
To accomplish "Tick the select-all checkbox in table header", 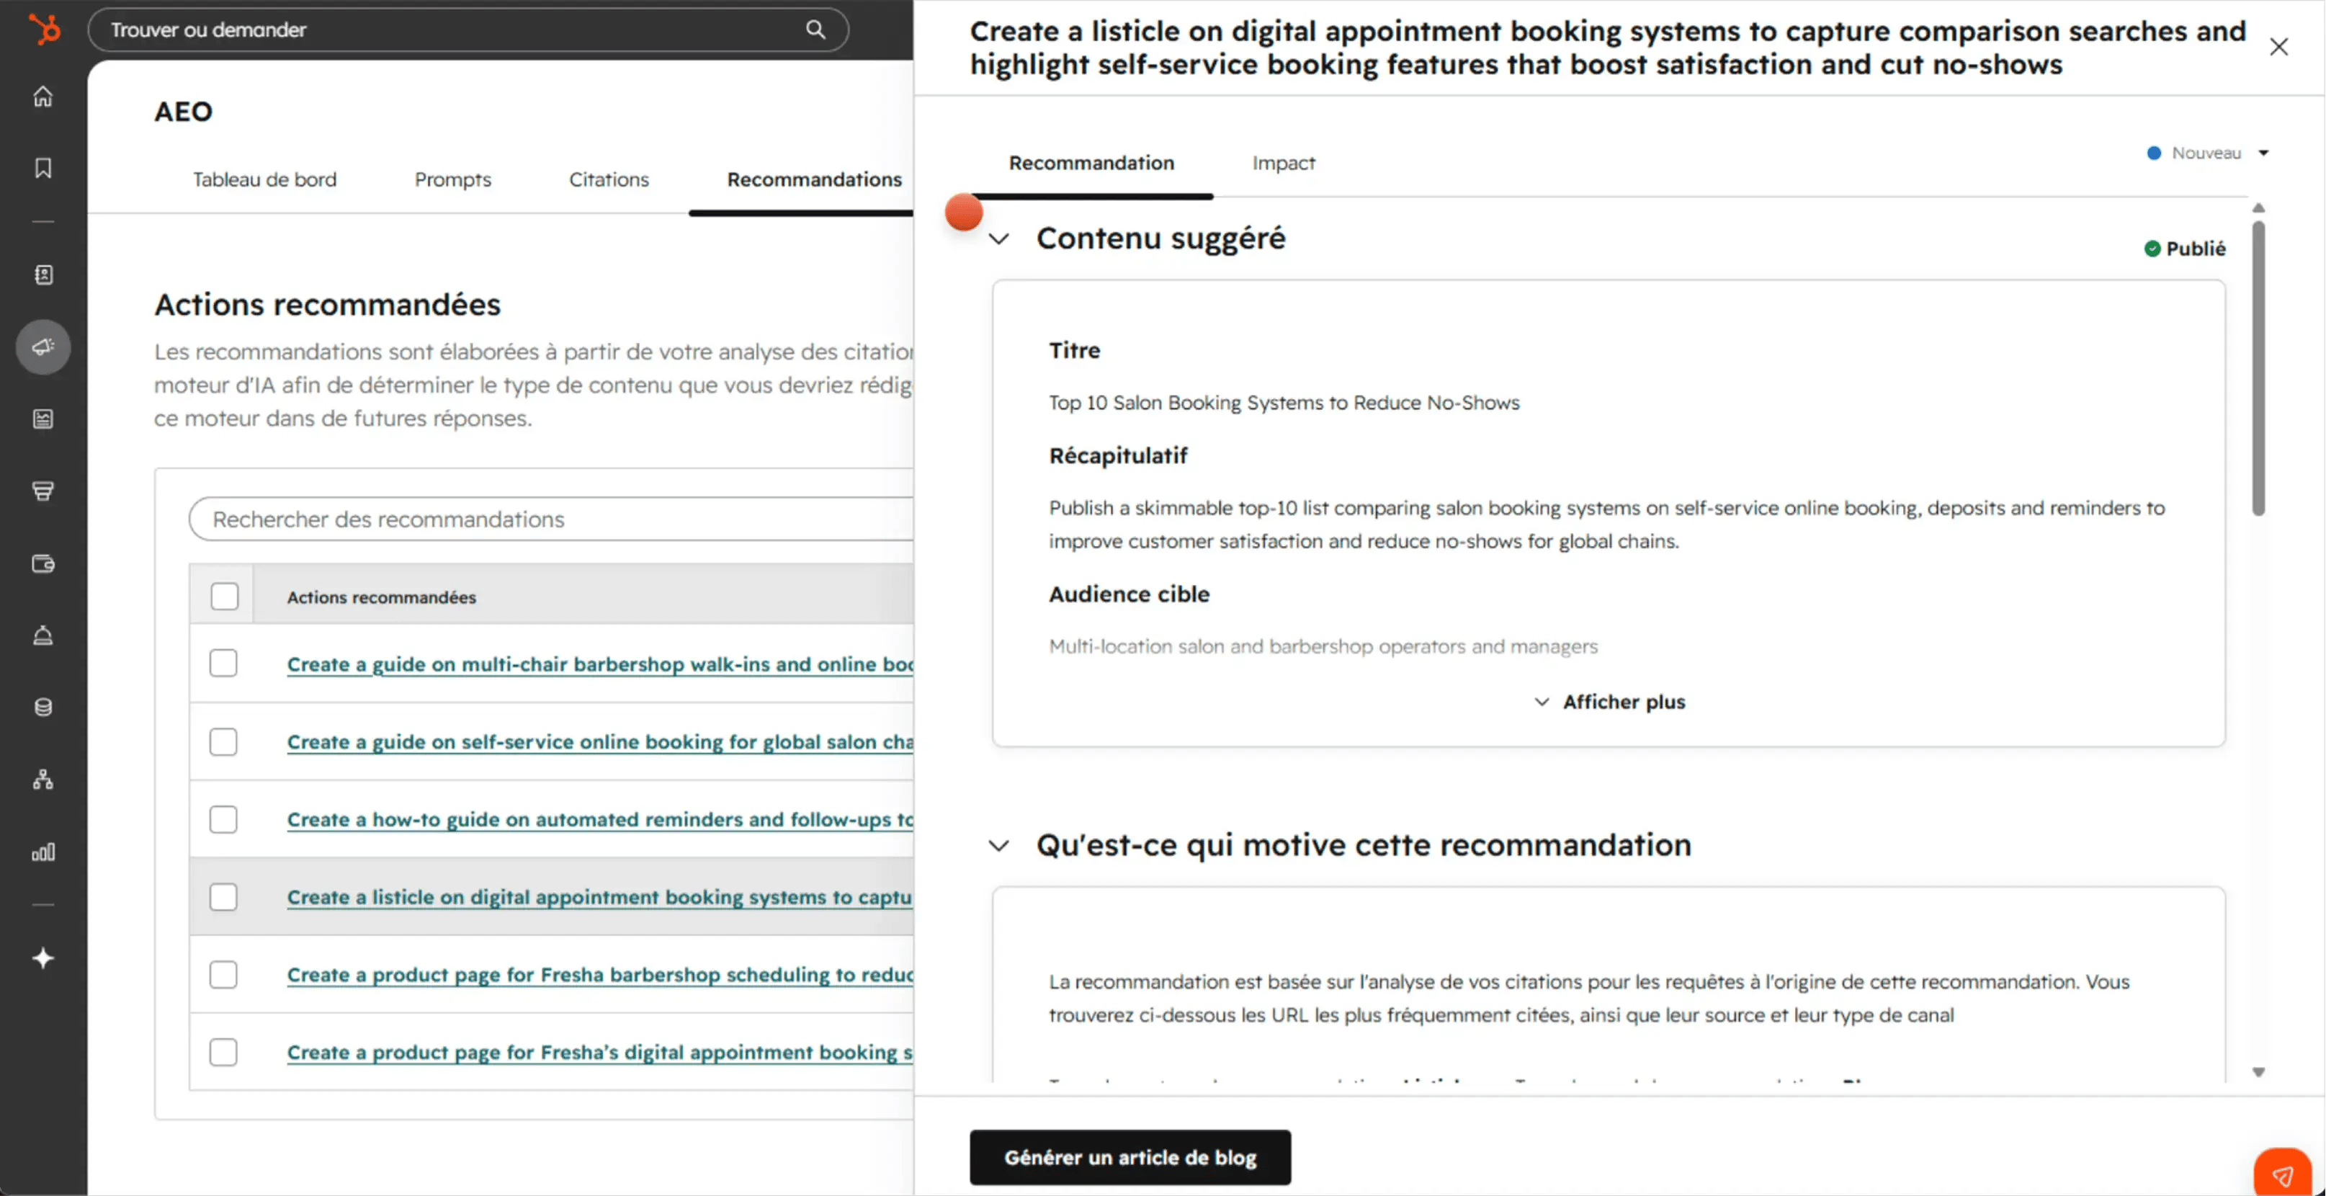I will 224,596.
